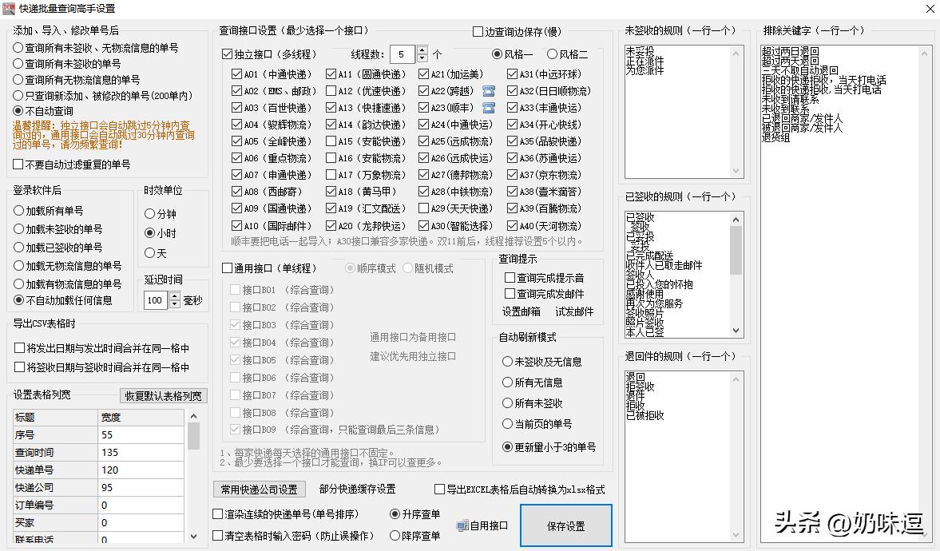Click the 保存设置 button

pyautogui.click(x=566, y=525)
